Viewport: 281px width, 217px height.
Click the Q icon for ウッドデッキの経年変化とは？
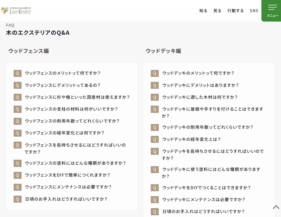155,139
